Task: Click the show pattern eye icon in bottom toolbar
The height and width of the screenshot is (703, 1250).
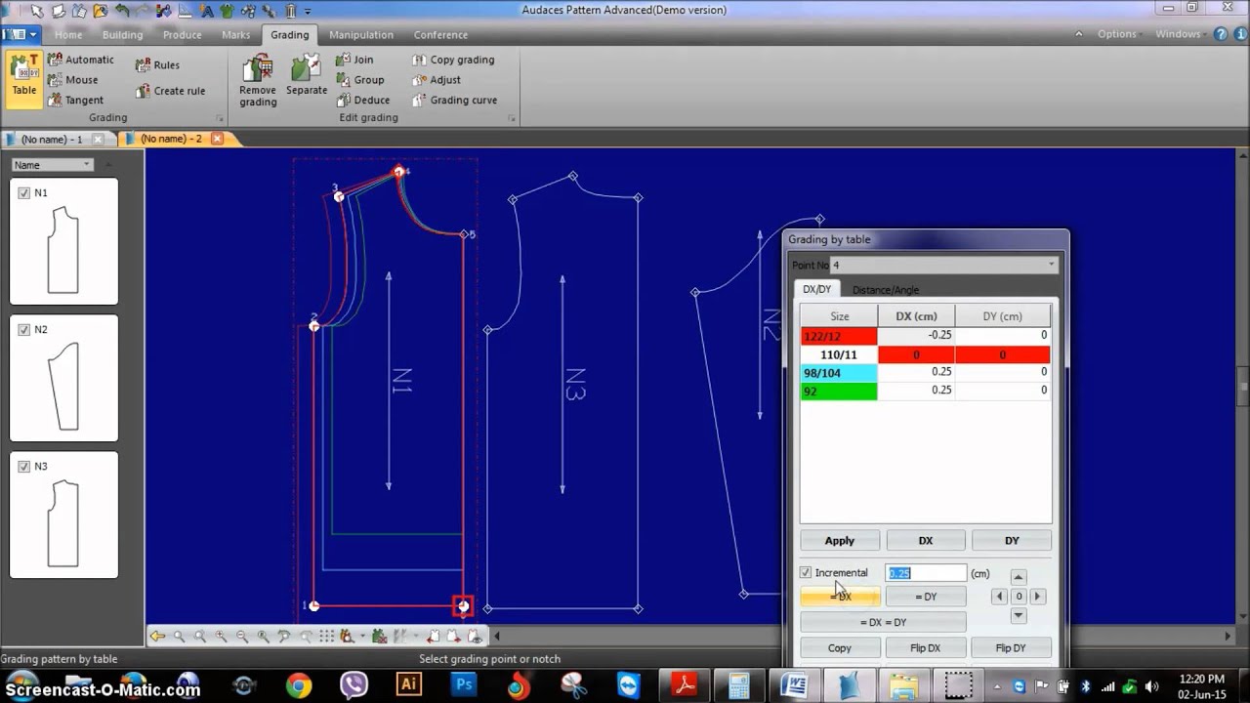Action: click(x=475, y=637)
